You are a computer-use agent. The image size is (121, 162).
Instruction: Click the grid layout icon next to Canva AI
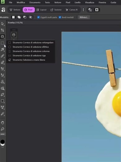pos(97,10)
